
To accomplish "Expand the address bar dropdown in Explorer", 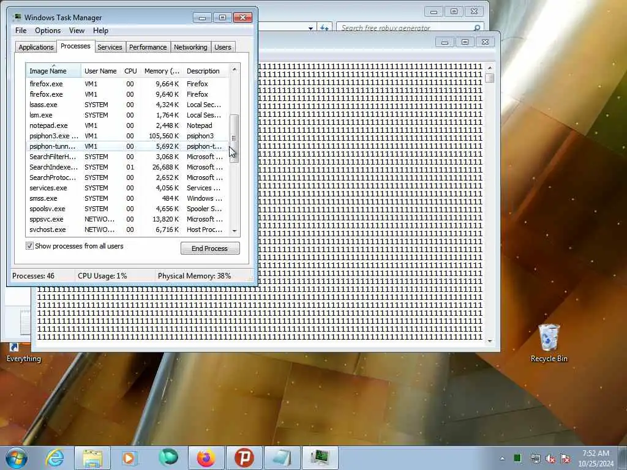I will click(310, 28).
